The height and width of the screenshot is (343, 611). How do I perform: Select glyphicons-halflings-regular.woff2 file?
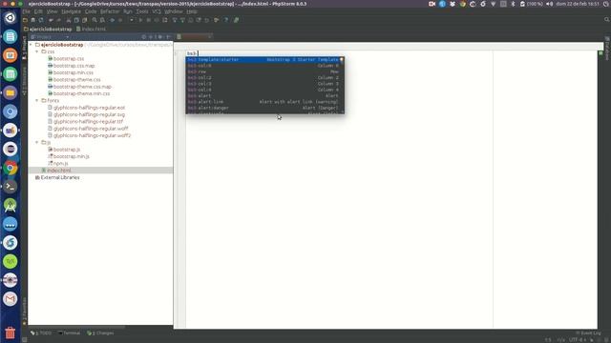(x=89, y=135)
